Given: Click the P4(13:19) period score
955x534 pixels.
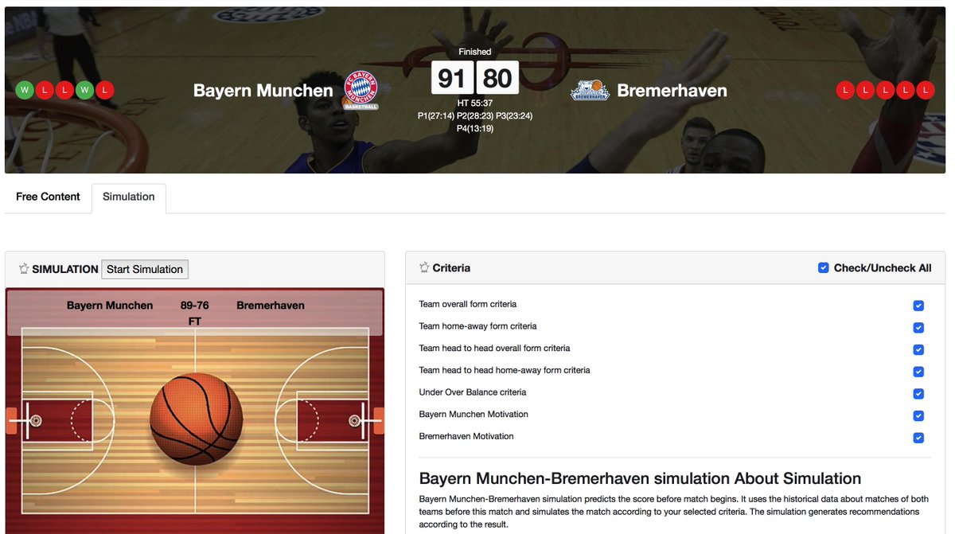Looking at the screenshot, I should tap(475, 128).
